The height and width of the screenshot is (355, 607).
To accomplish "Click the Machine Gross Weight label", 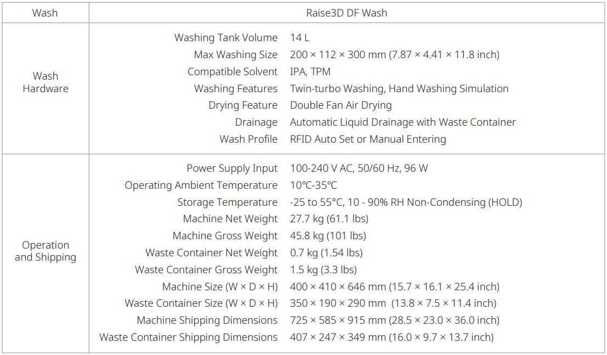I will [225, 236].
